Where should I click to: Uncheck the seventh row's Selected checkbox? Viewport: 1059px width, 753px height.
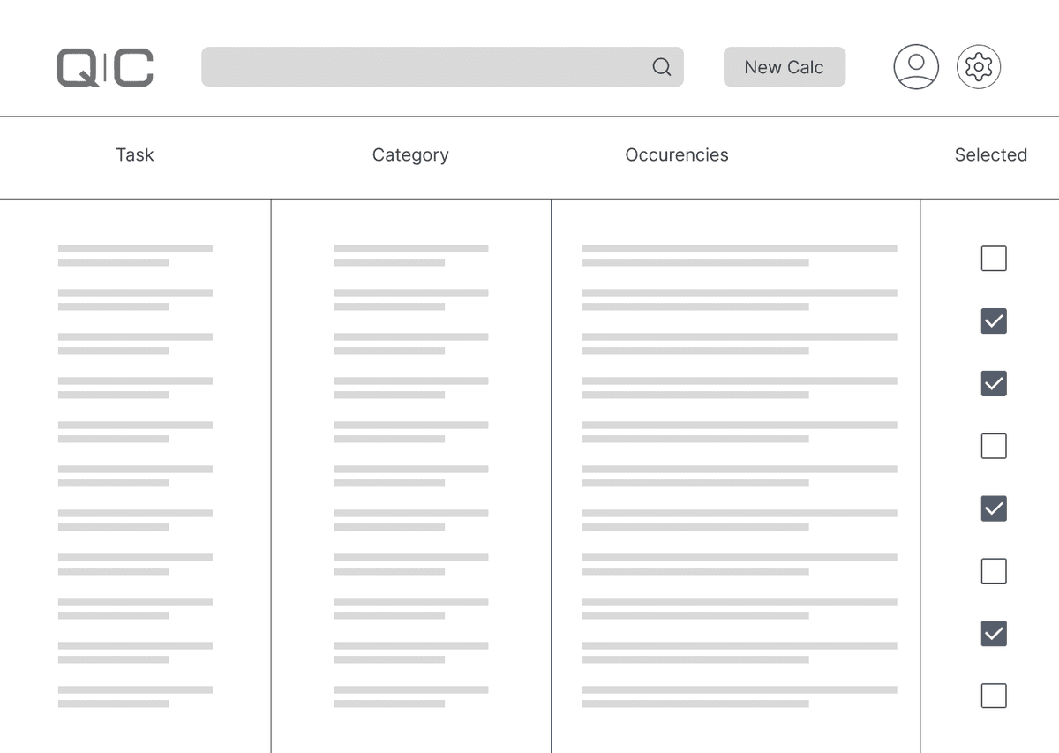[994, 634]
